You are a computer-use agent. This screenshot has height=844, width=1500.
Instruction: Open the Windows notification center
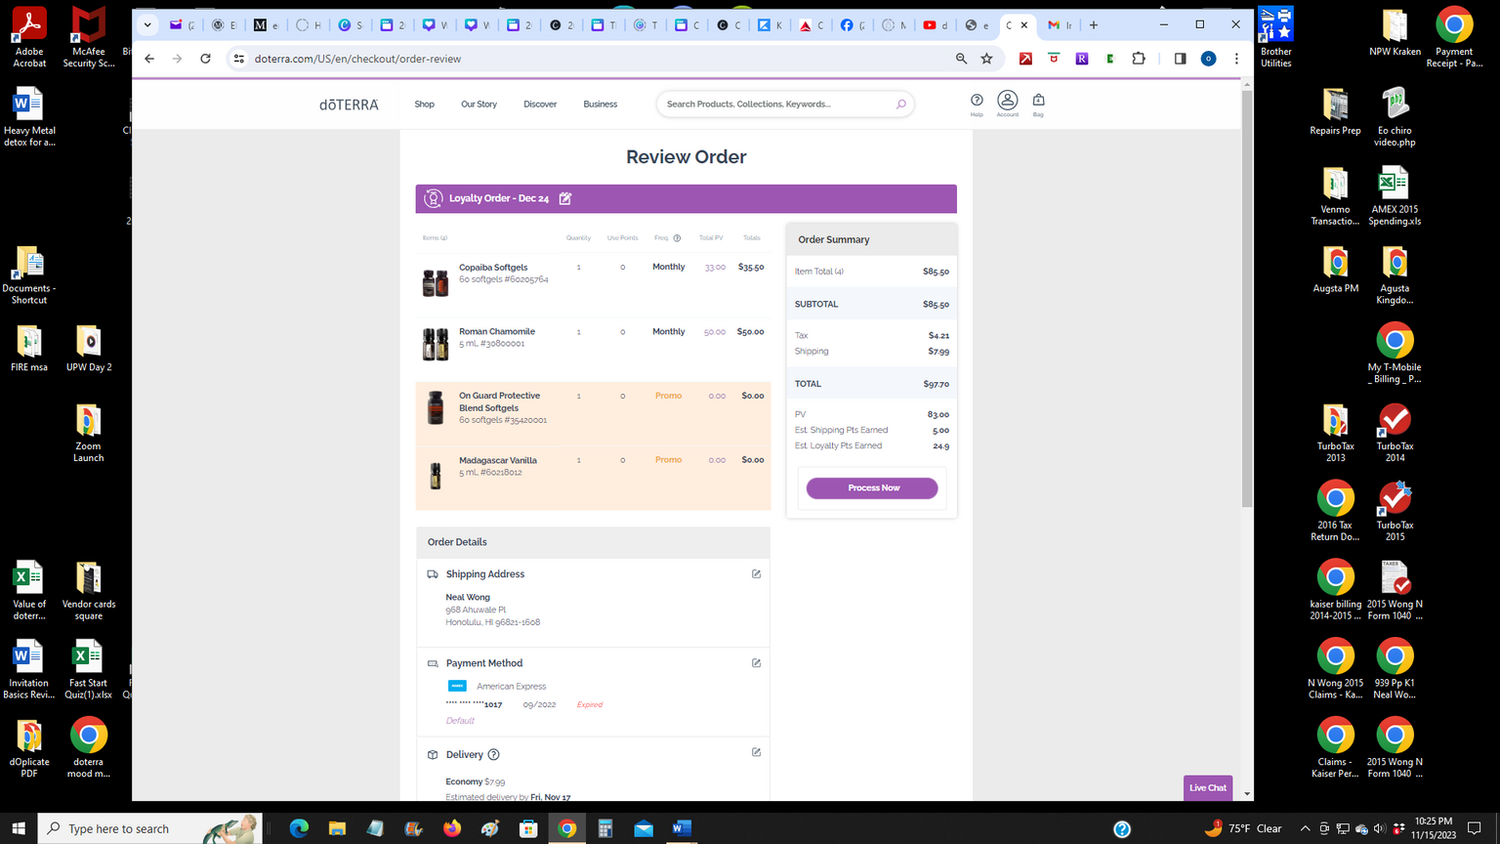[x=1475, y=828]
